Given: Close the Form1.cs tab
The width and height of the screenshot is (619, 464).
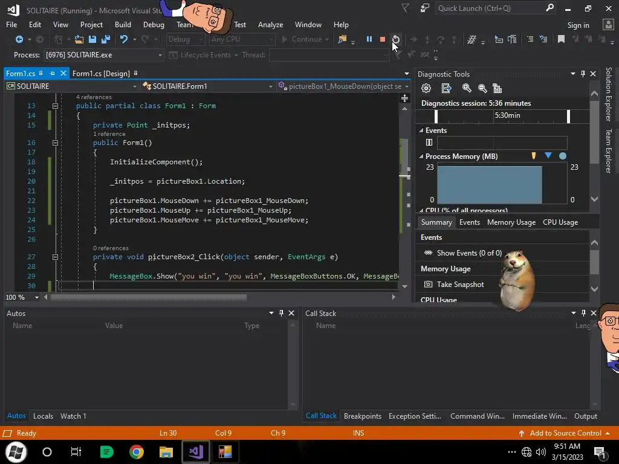Looking at the screenshot, I should coord(63,73).
